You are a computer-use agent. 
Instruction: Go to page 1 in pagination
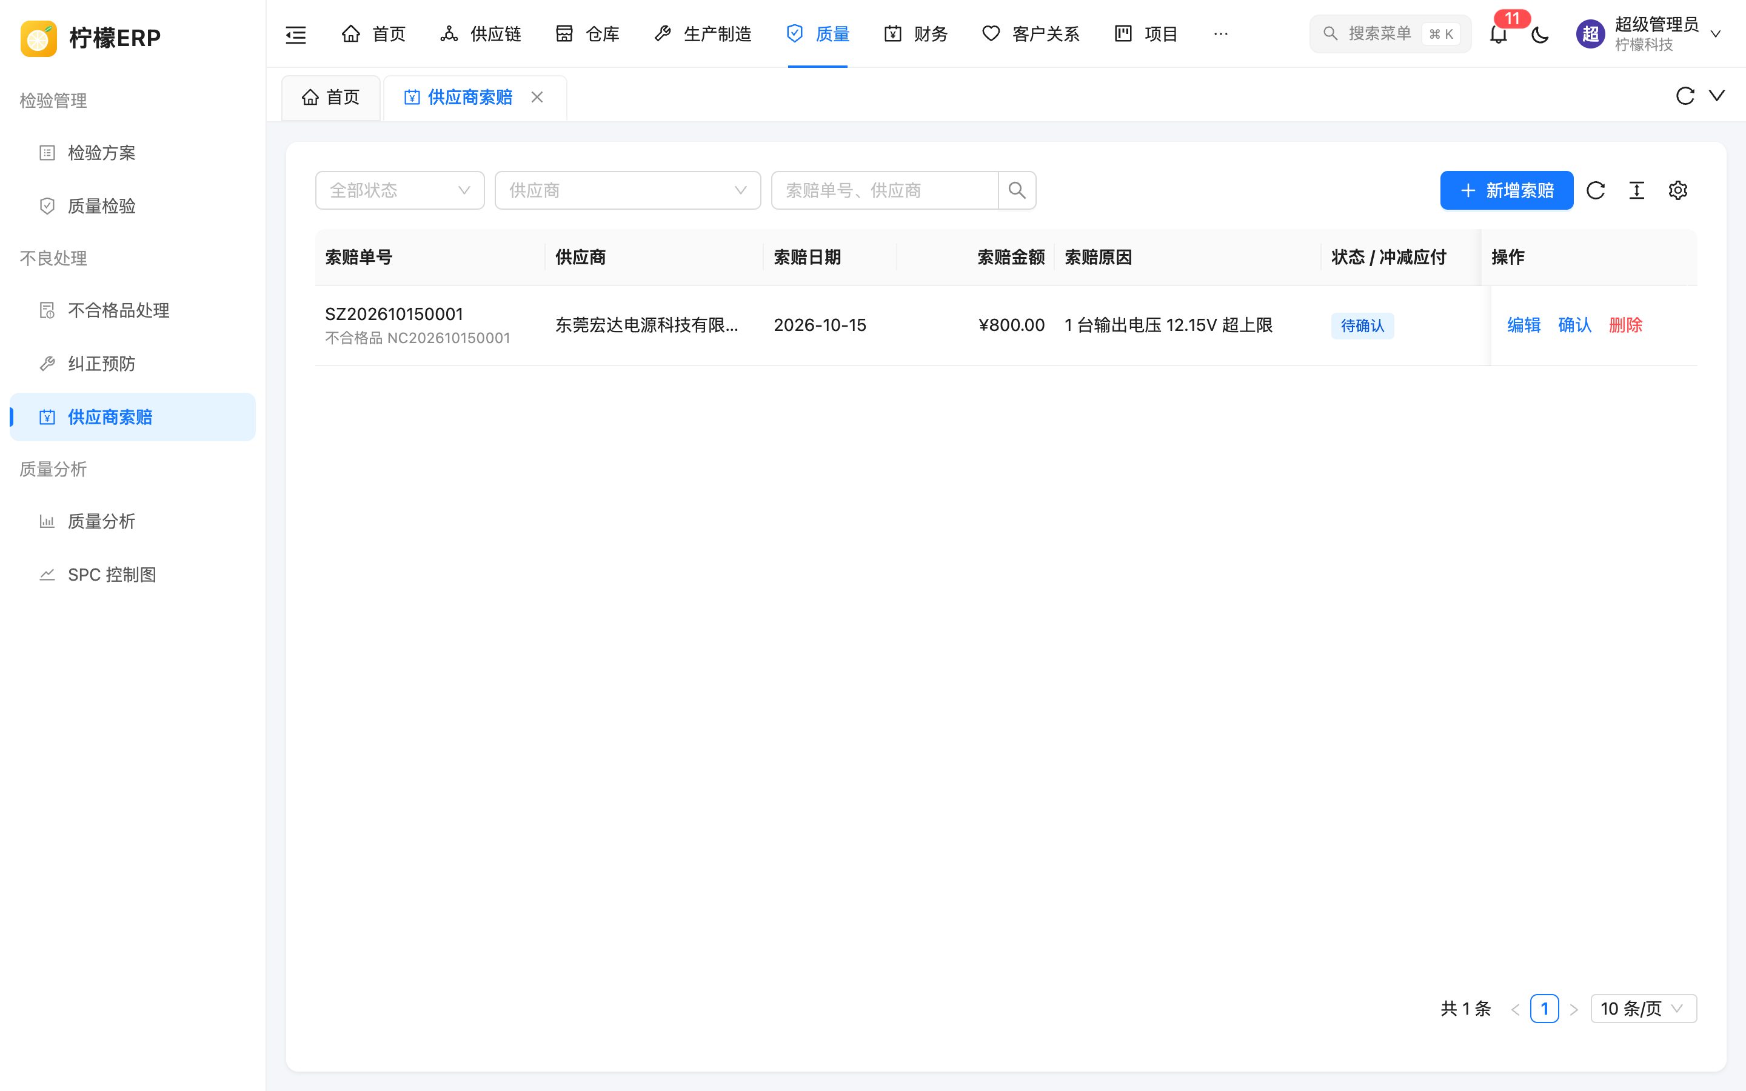1544,1008
